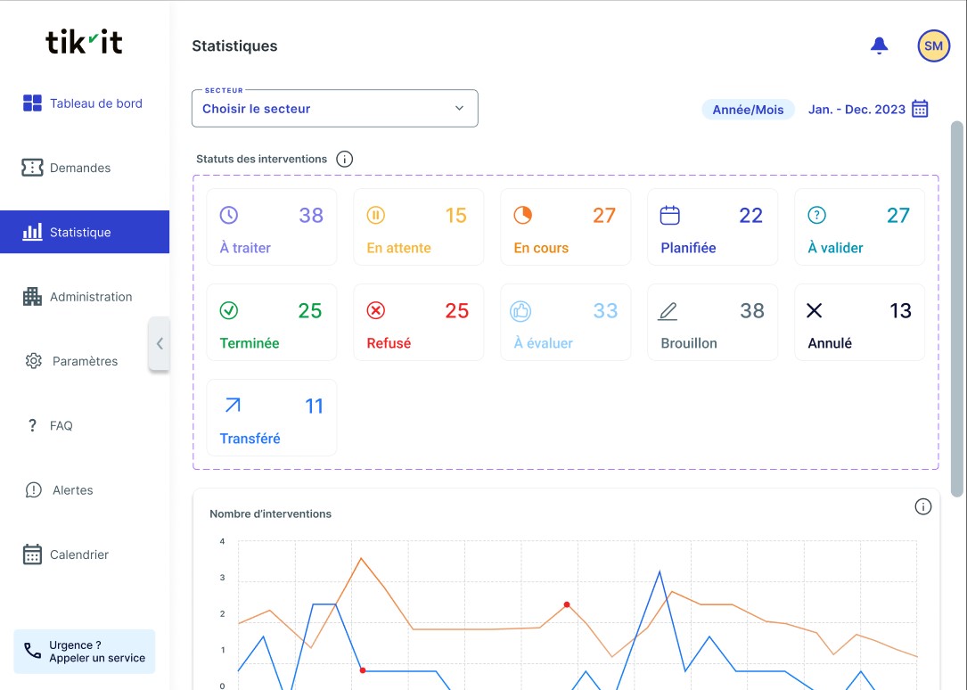Click the notification bell icon

click(x=879, y=45)
